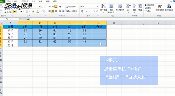Toggle Italic formatting

[18, 11]
